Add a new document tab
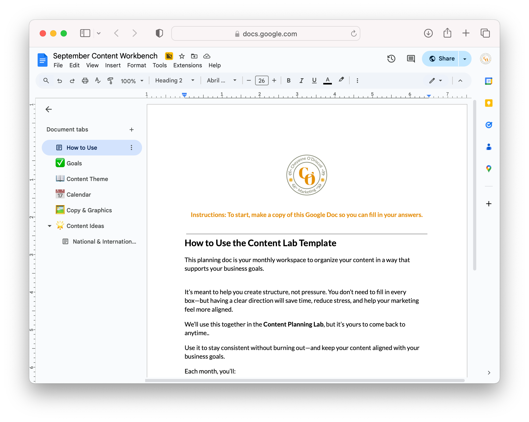The width and height of the screenshot is (529, 422). coord(132,130)
